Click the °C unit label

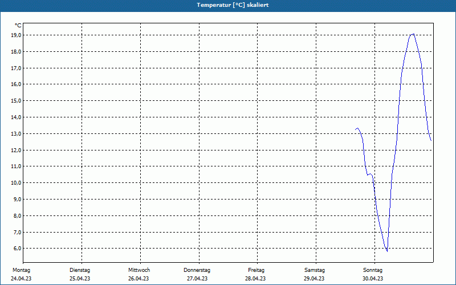[18, 26]
